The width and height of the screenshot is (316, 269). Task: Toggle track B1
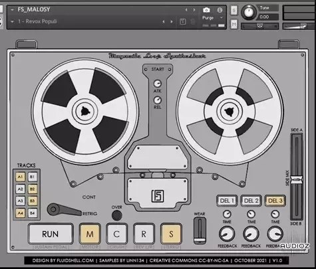(x=33, y=177)
